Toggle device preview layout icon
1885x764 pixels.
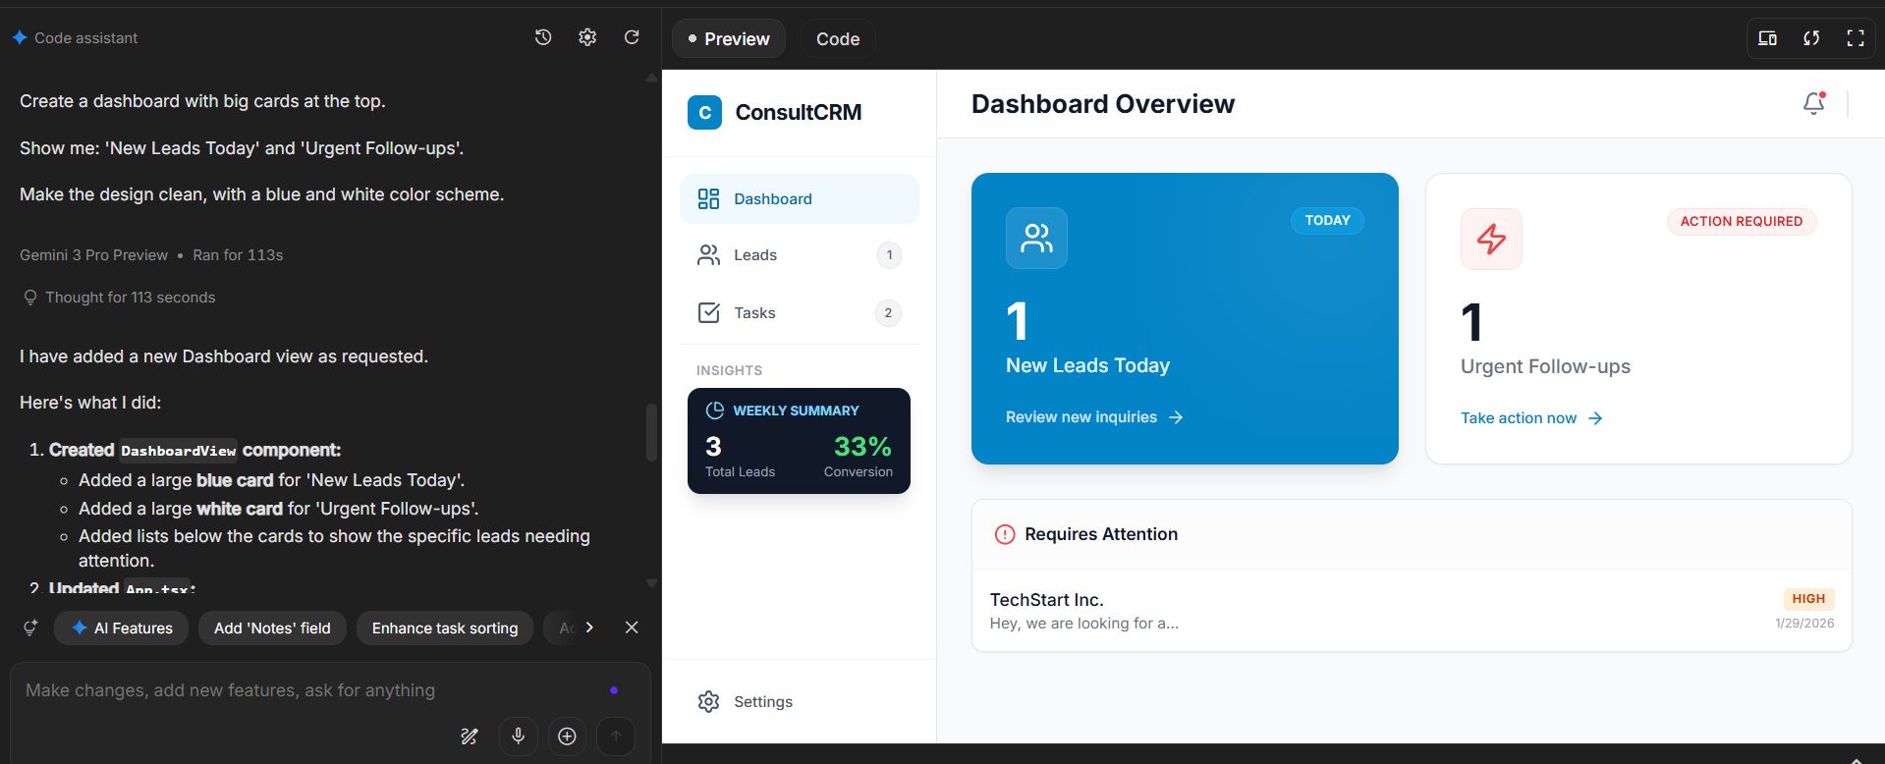coord(1767,38)
